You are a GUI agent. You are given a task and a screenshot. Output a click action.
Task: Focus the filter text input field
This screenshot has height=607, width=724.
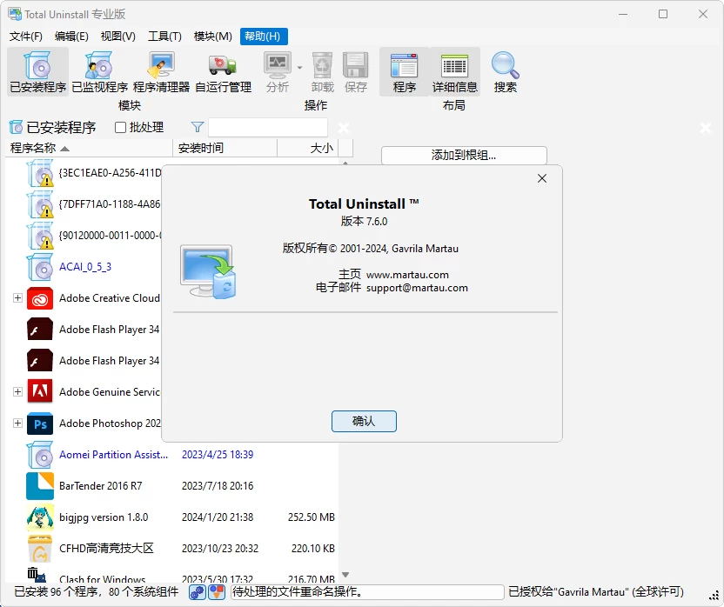(268, 128)
